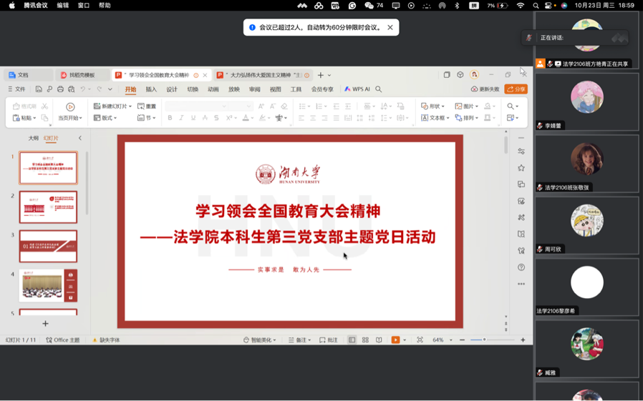Screen dimensions: 643x401
Task: Click the star icon in right sidebar
Action: (x=521, y=168)
